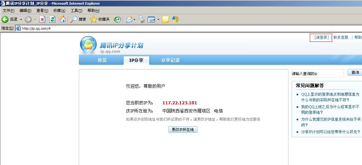The width and height of the screenshot is (362, 165).
Task: Click the 常见问题解答 heading
Action: 310,86
